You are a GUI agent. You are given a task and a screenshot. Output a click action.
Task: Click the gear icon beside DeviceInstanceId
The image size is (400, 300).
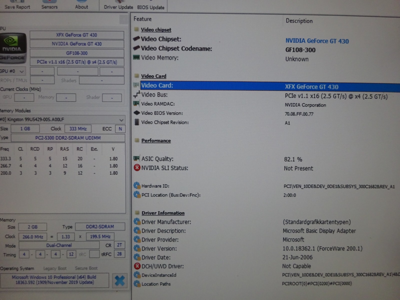[x=137, y=275]
